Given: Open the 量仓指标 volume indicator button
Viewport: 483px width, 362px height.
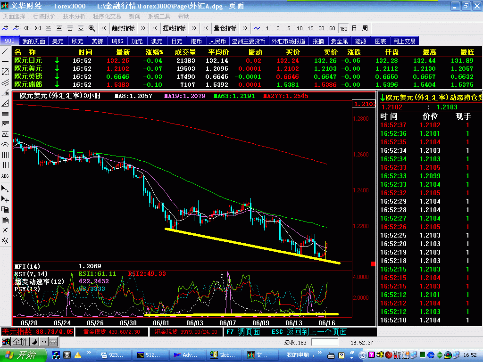Looking at the screenshot, I should [x=225, y=28].
